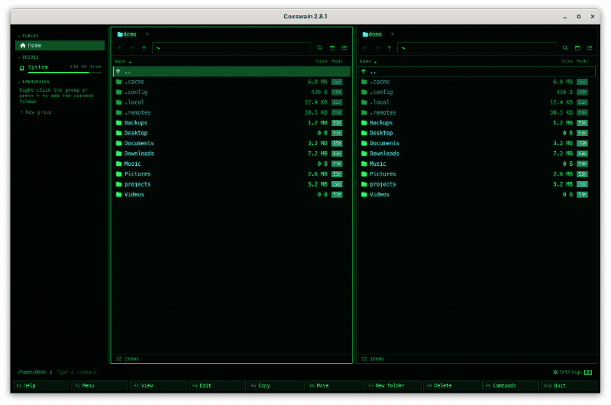
Task: Select parent directory row in left pane
Action: pos(232,72)
